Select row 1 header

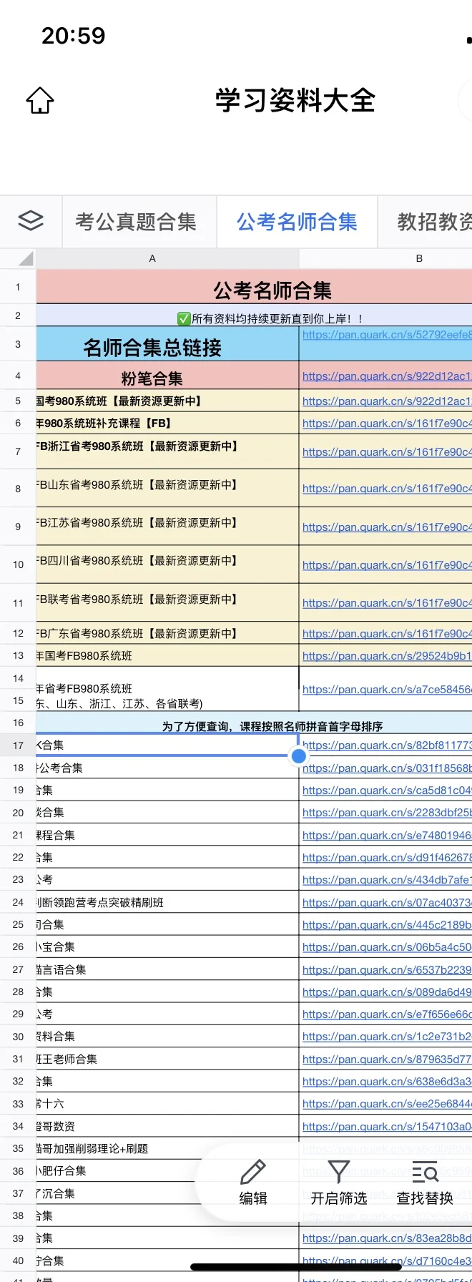coord(18,287)
